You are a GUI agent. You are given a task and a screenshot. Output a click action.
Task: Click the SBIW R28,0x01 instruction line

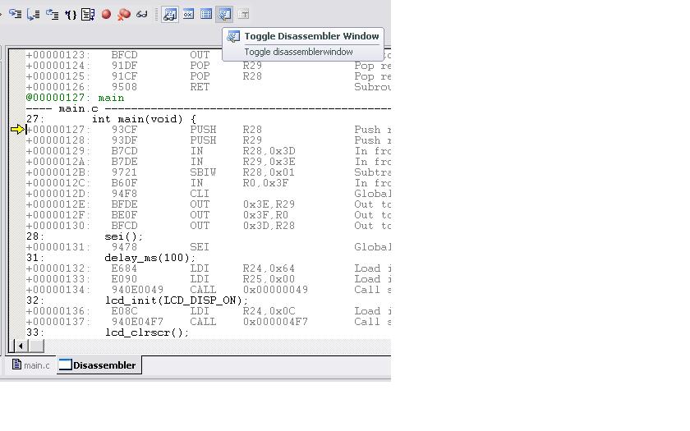tap(208, 172)
